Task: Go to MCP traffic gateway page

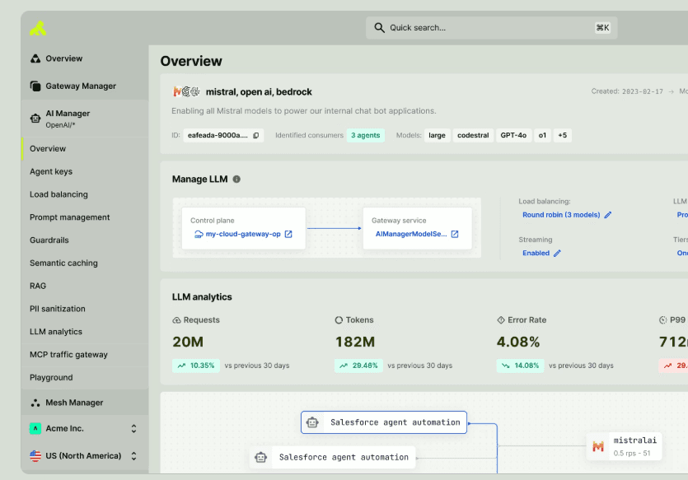Action: pyautogui.click(x=85, y=354)
